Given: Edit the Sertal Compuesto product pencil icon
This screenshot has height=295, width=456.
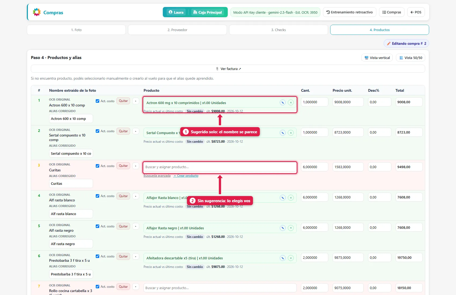Looking at the screenshot, I should 283,133.
